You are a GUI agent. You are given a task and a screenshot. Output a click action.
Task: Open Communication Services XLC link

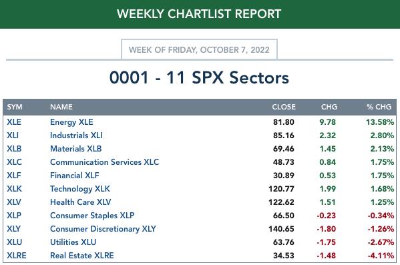(x=104, y=162)
